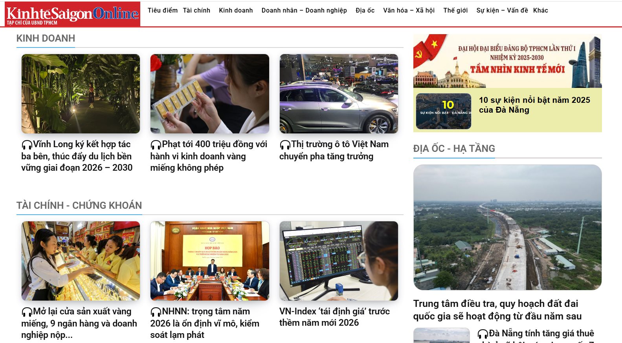Click headphone icon beside gold bar fine article
Viewport: 622px width, 343px height.
(156, 145)
